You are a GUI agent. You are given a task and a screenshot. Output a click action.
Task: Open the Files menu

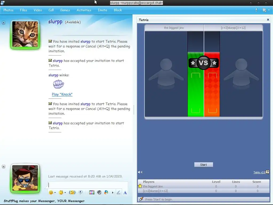(23, 10)
